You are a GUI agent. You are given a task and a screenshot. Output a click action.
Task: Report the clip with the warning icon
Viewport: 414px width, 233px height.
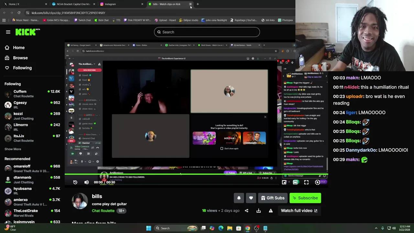pyautogui.click(x=271, y=211)
